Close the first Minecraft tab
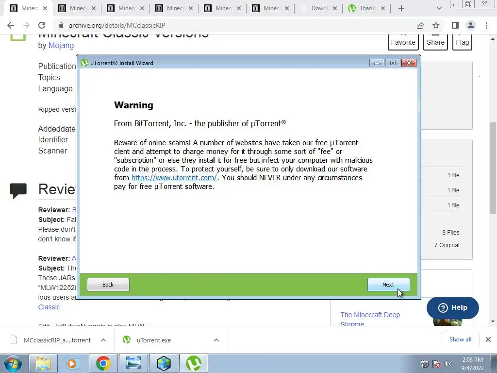Image resolution: width=497 pixels, height=373 pixels. click(45, 8)
